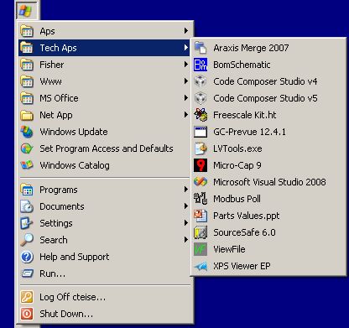The width and height of the screenshot is (349, 328).
Task: Click the Windows Catalog icon
Action: (27, 165)
